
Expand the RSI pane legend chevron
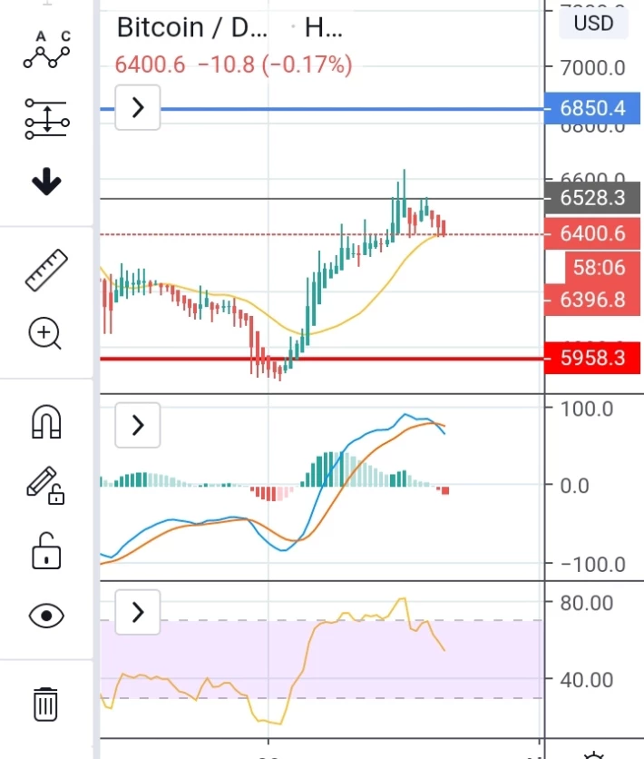click(x=138, y=612)
